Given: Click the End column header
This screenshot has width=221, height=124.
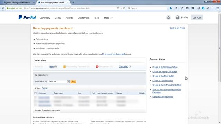Looking at the screenshot, I should tap(93, 93).
